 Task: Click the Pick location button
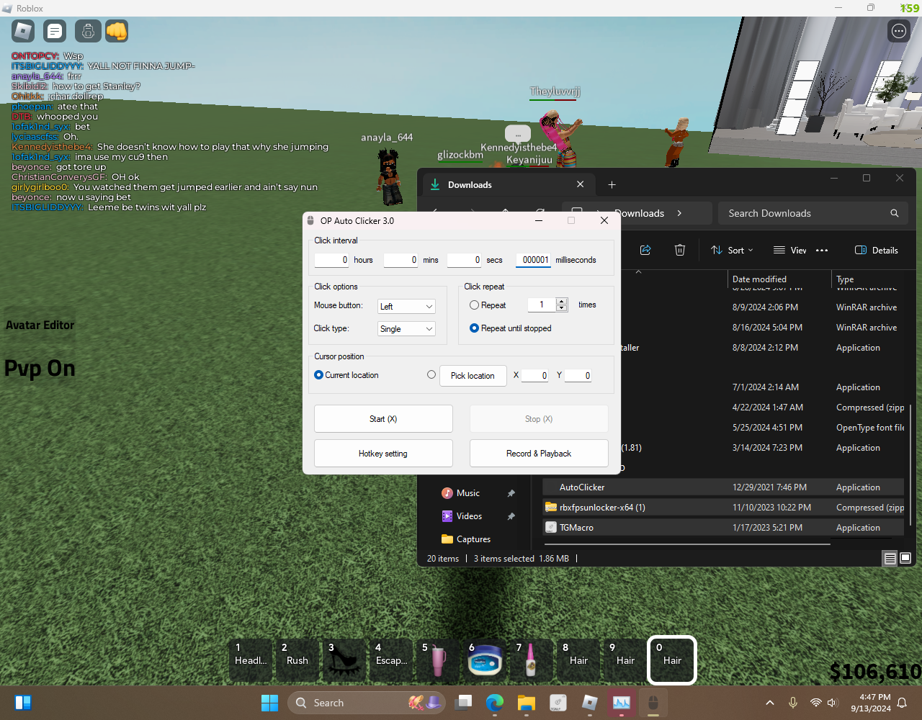point(473,375)
